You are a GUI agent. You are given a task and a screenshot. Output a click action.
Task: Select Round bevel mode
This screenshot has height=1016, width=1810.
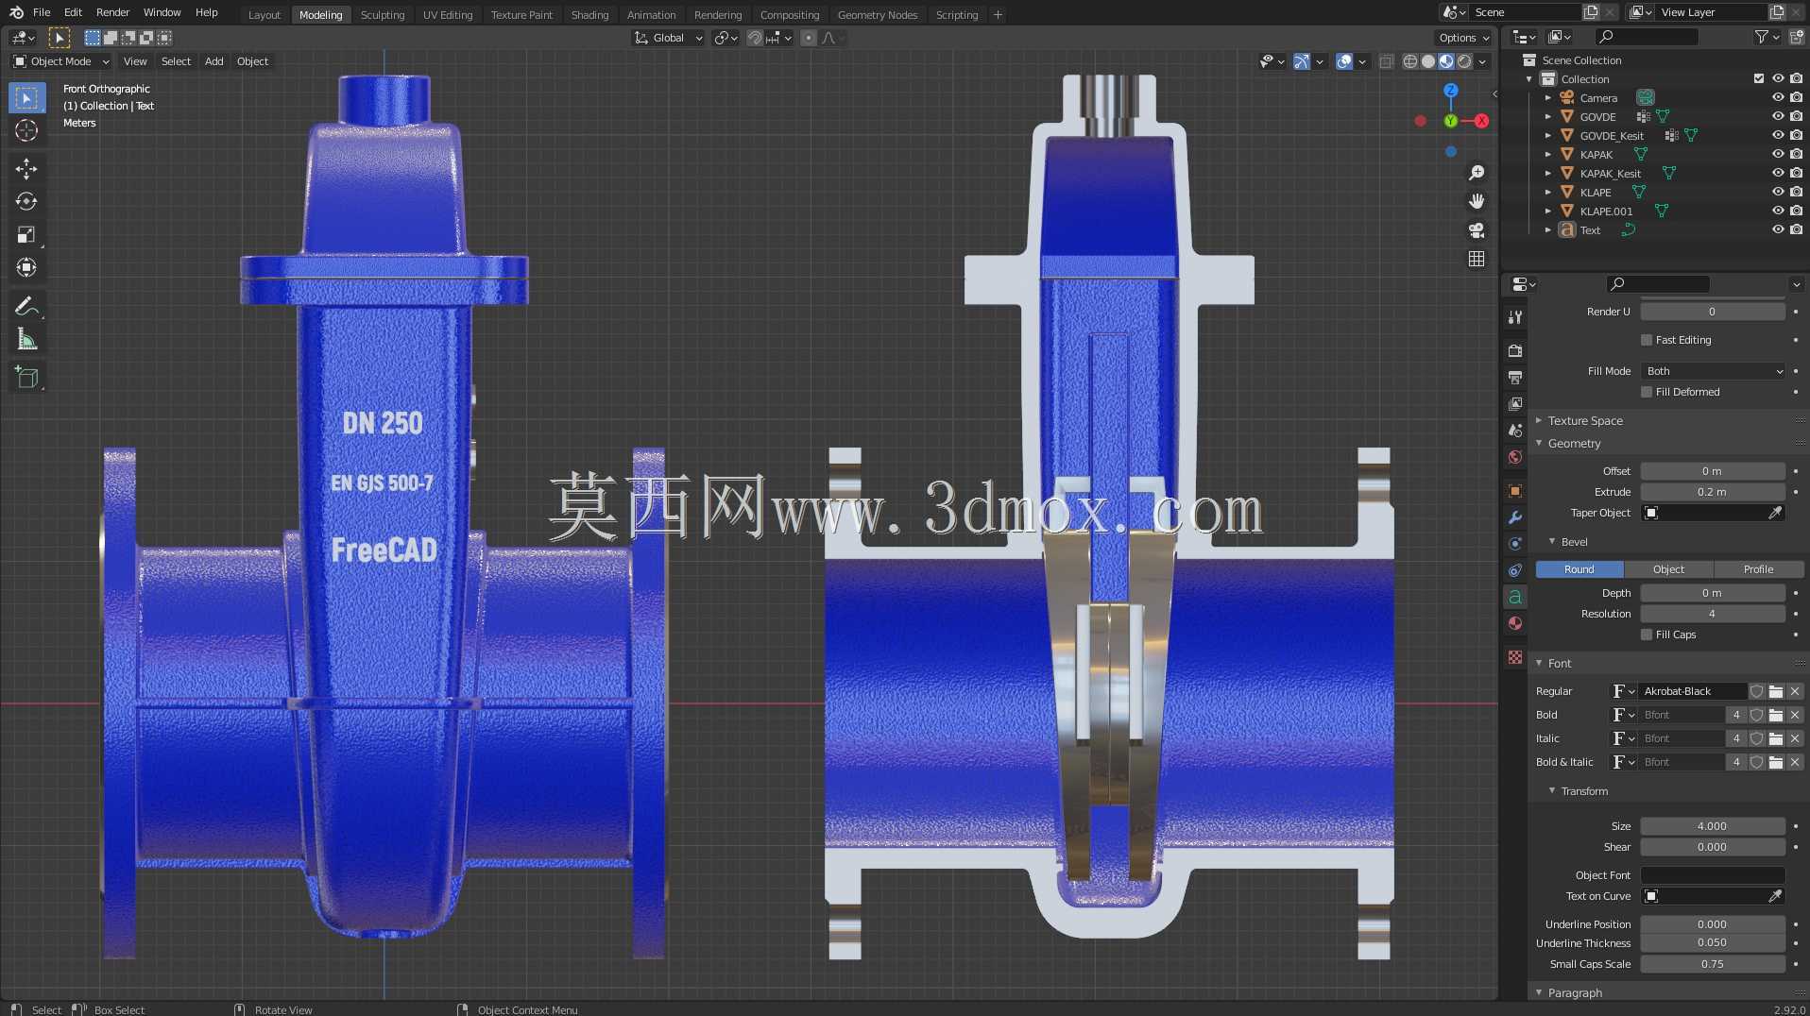coord(1579,569)
